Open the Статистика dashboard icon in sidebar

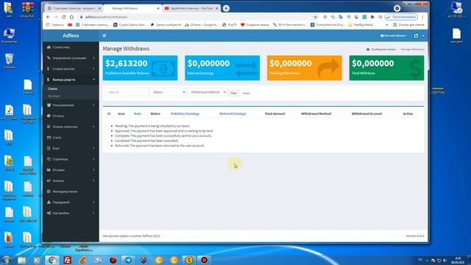(x=49, y=47)
